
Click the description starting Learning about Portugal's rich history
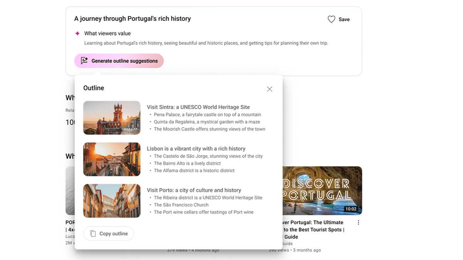tap(206, 43)
